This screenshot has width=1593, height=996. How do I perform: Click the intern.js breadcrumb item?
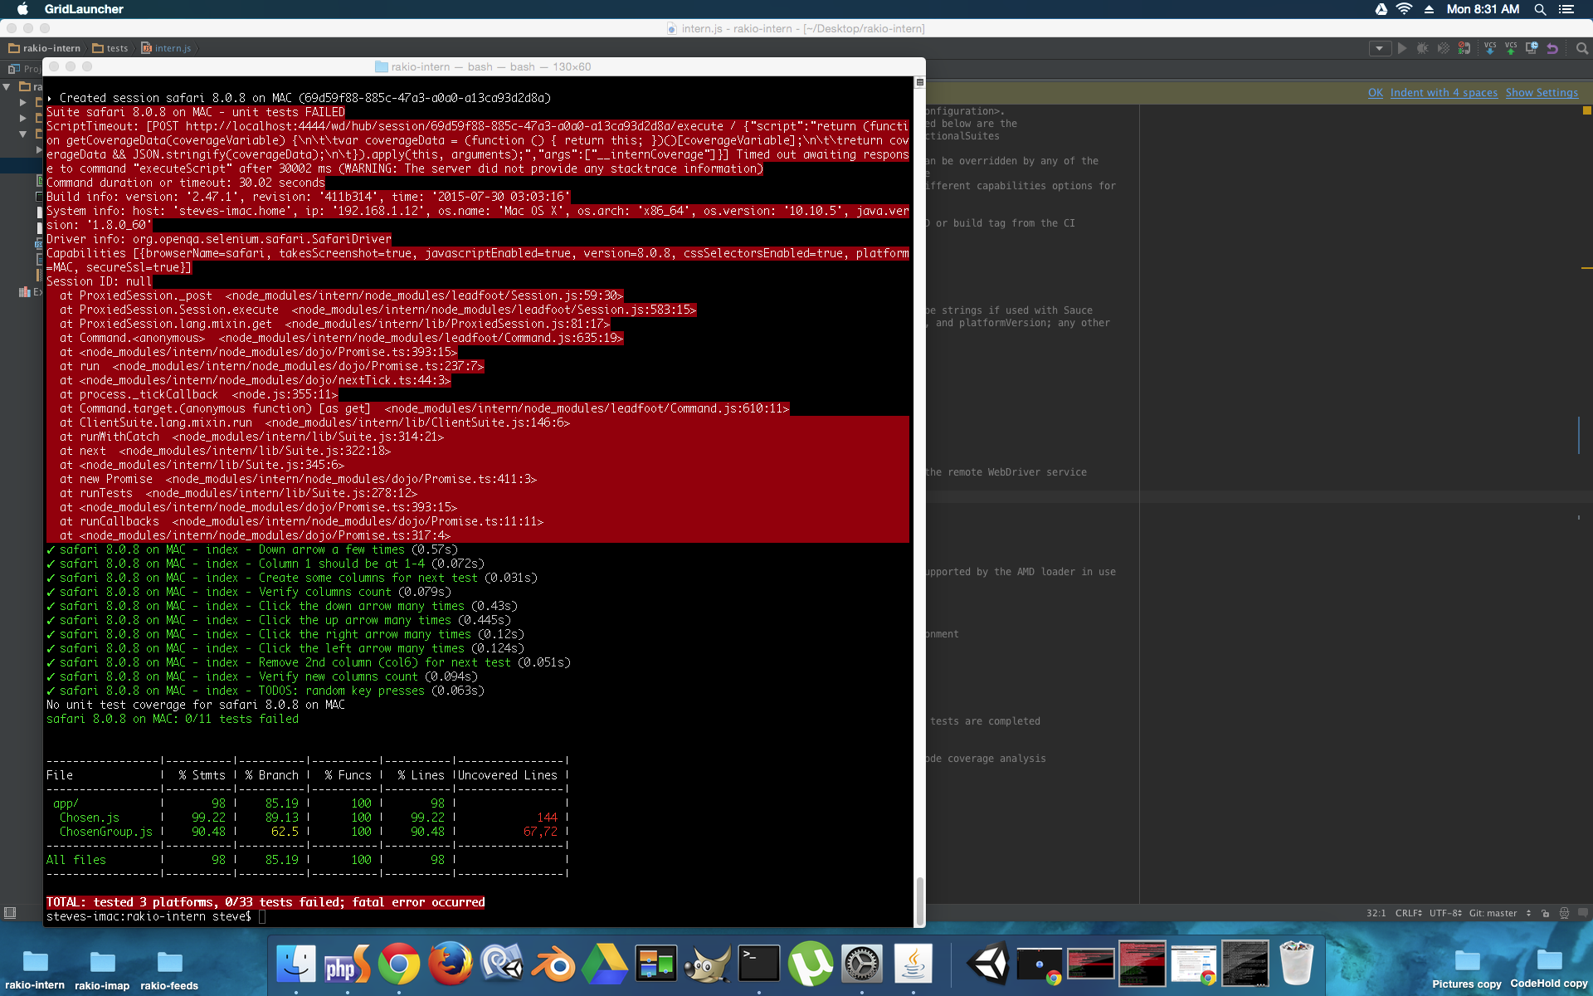[166, 48]
